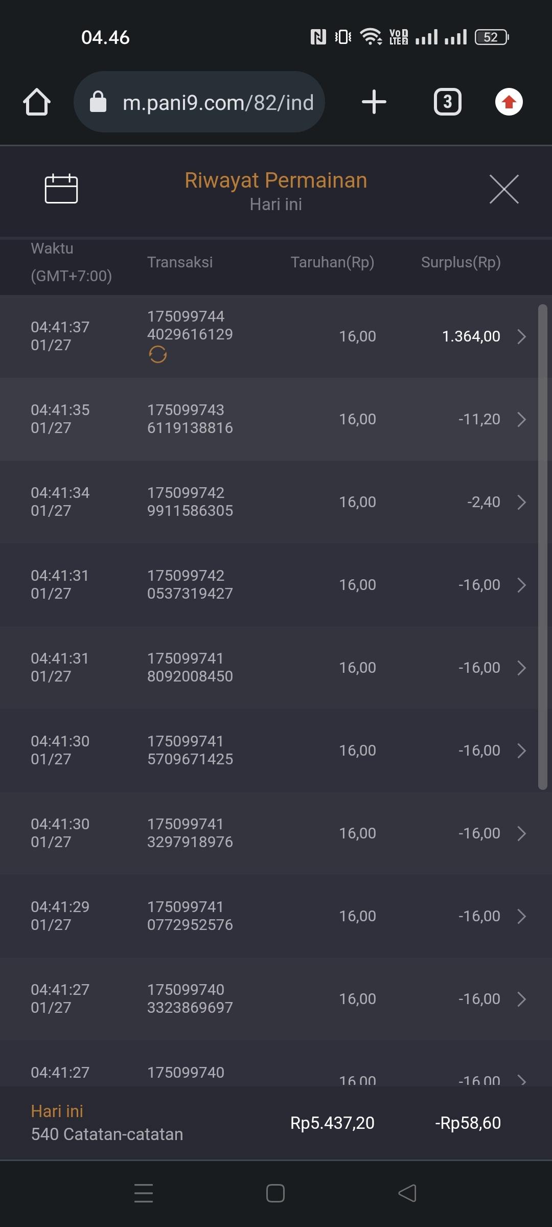Open the tab switcher showing 3 tabs
Screen dimensions: 552x1227
[x=447, y=102]
